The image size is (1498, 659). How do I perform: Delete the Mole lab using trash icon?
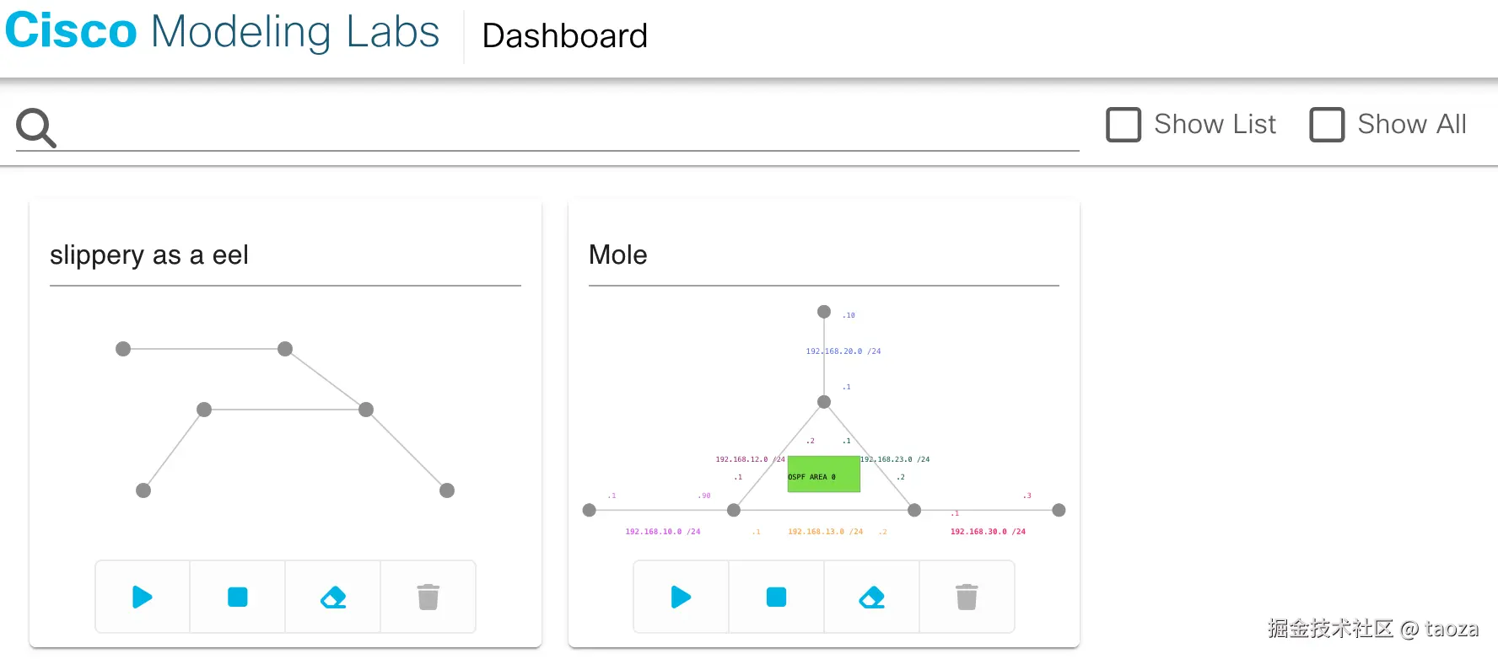(x=967, y=597)
